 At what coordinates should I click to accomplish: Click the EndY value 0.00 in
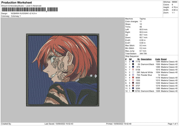pos(143,43)
